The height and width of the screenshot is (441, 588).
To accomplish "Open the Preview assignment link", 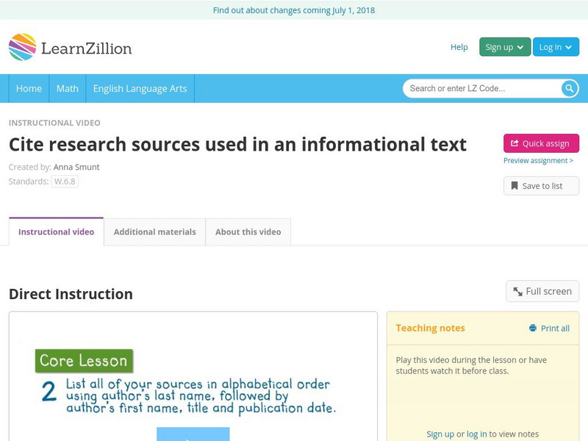I will click(x=538, y=160).
